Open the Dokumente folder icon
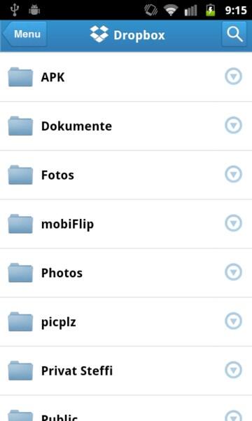The width and height of the screenshot is (252, 421). [20, 126]
